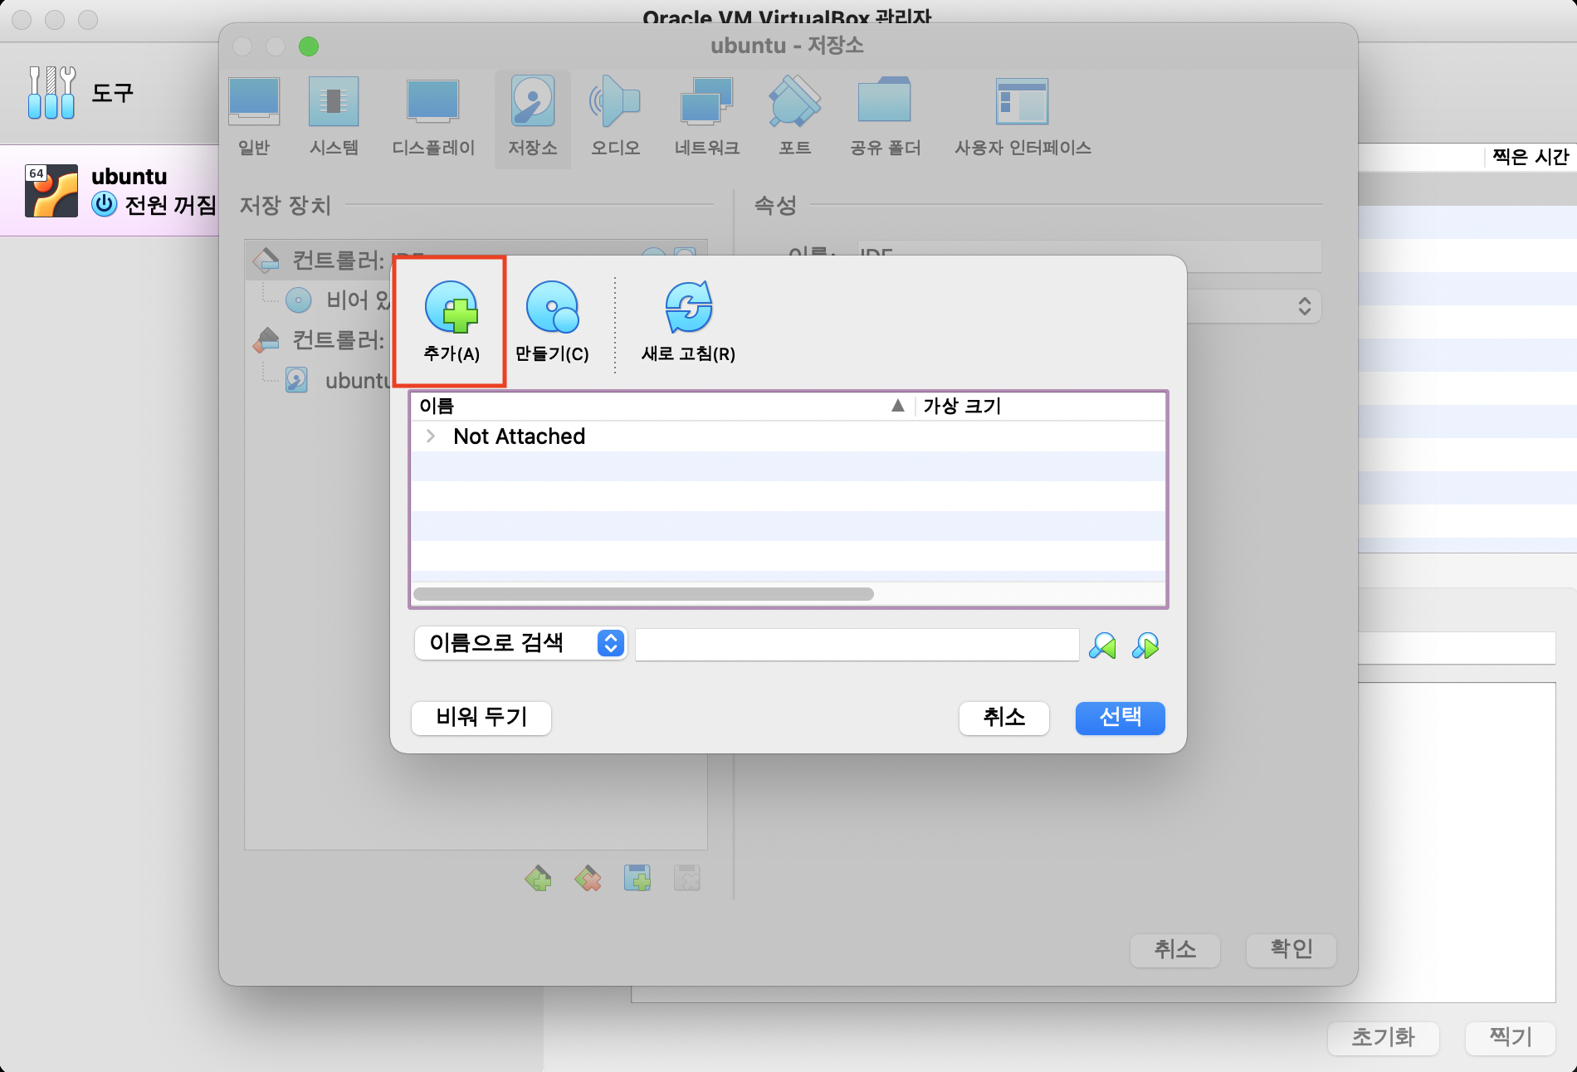1577x1072 pixels.
Task: Sort by the 가상 크기 column header
Action: click(1041, 406)
